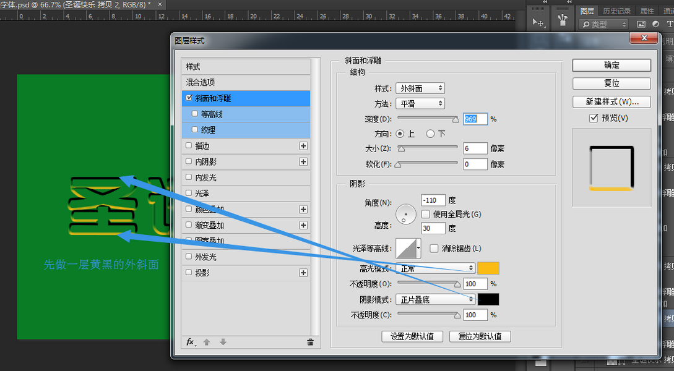The image size is (674, 371).
Task: Open the brush presets panel icon
Action: pos(563,20)
